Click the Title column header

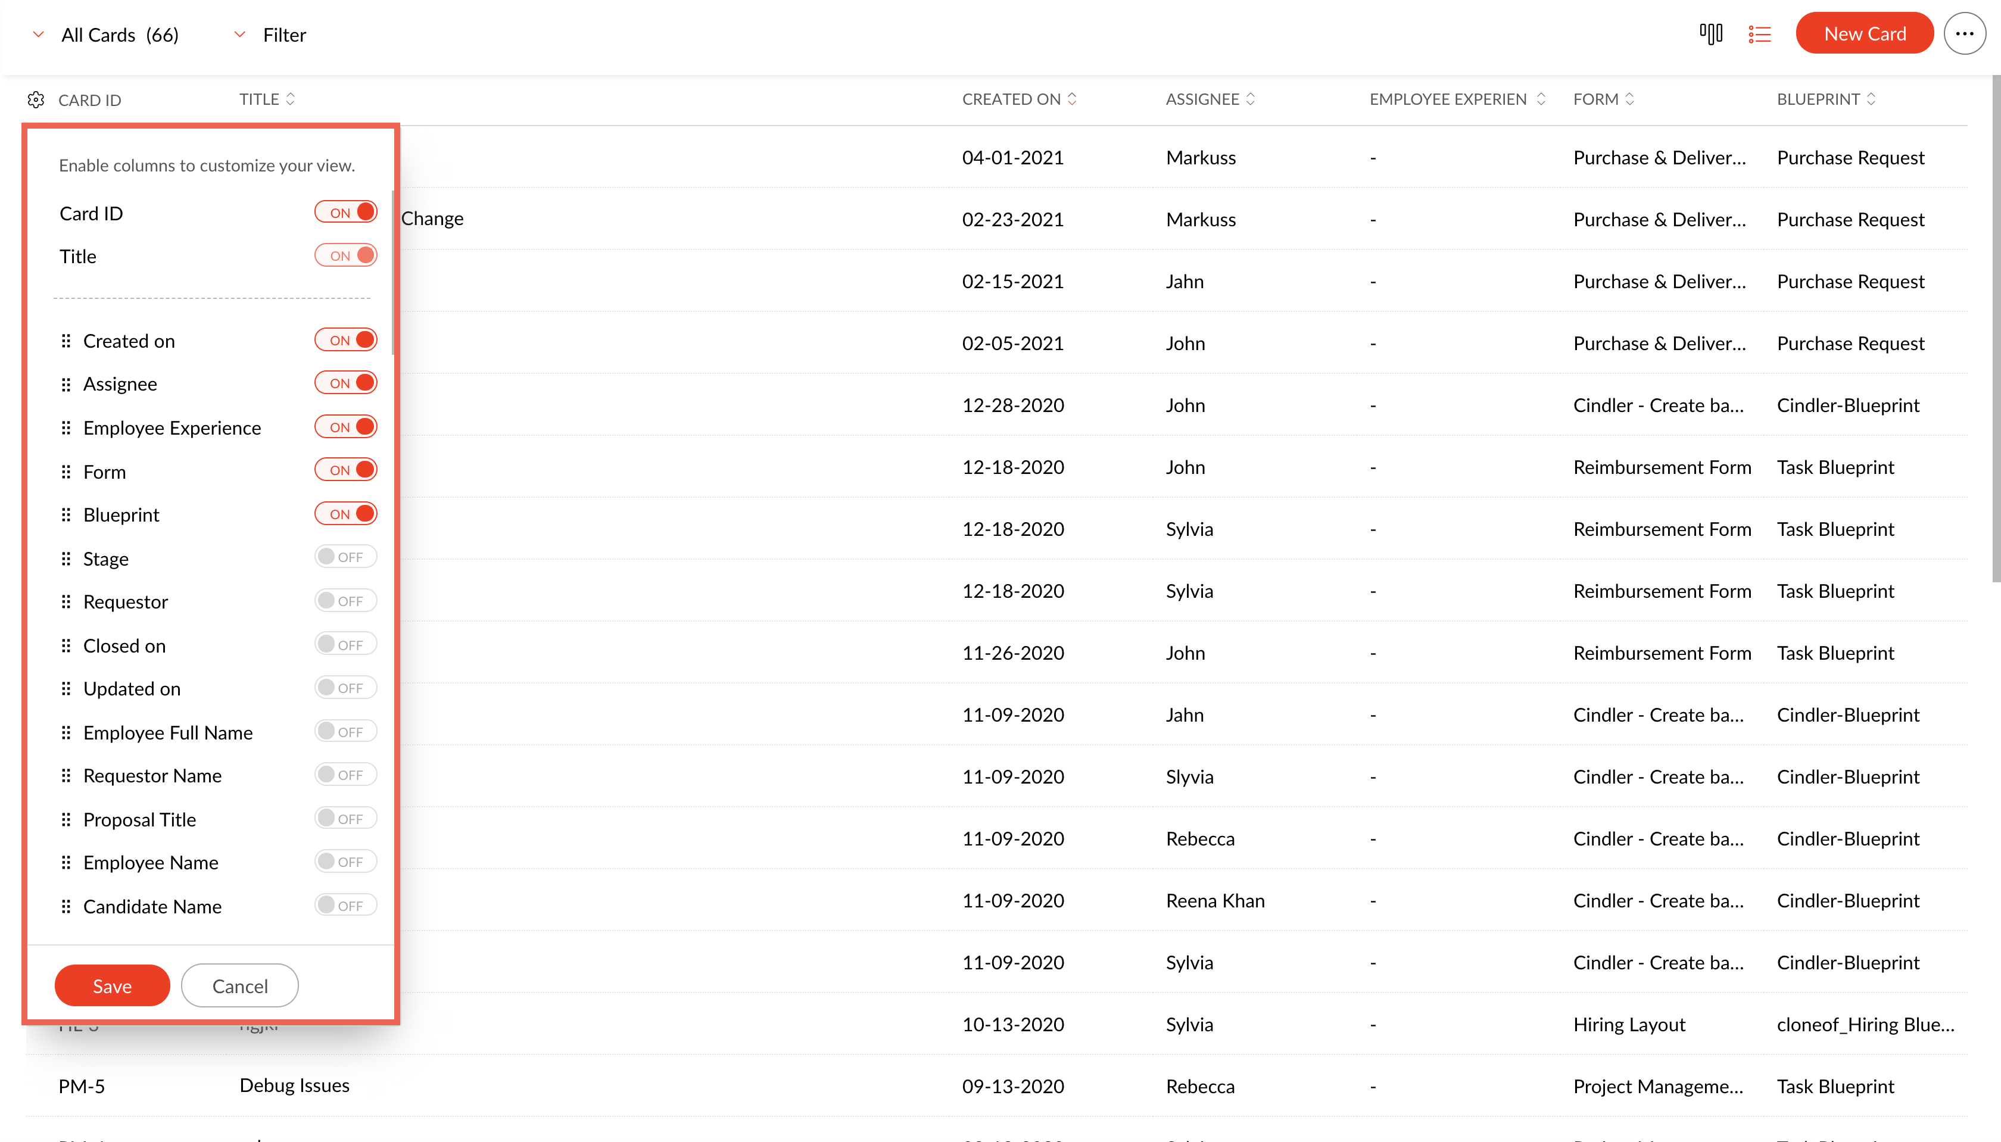click(260, 99)
